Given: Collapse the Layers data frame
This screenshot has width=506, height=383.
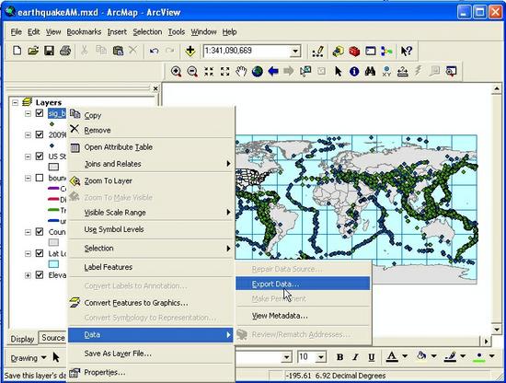Looking at the screenshot, I should point(15,103).
